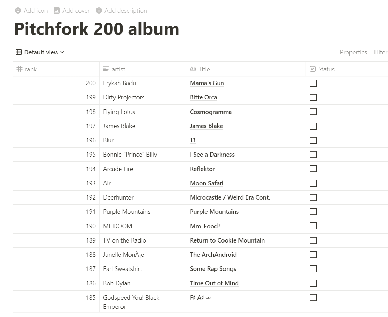Click the Properties menu item
The image size is (388, 317).
point(353,52)
